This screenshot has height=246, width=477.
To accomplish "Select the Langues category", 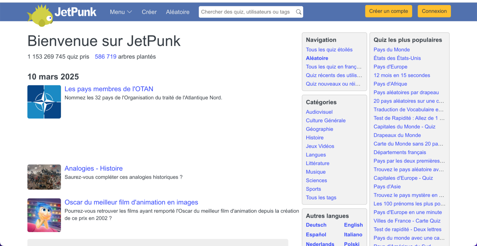I will coord(316,155).
